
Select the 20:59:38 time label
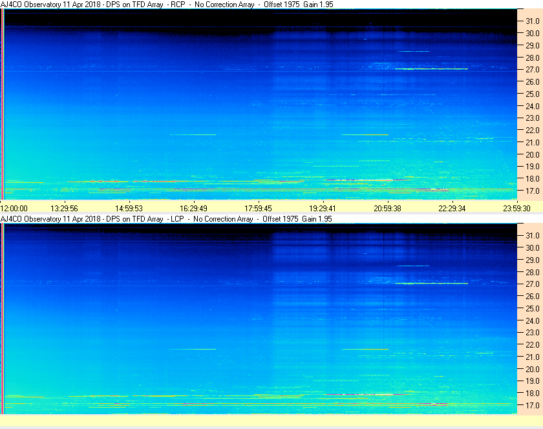(x=387, y=209)
